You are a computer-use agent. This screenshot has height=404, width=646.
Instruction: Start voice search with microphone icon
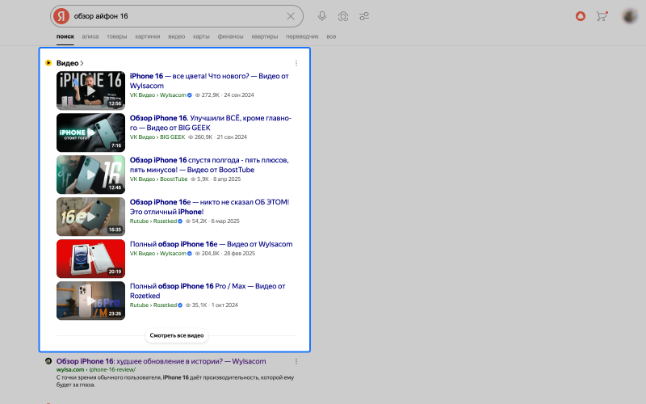point(322,16)
